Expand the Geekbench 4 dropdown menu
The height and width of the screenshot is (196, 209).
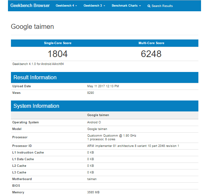click(66, 6)
